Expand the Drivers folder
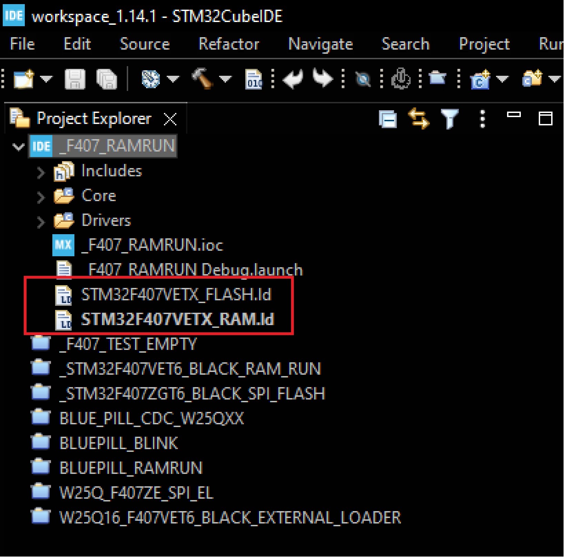Screen dimensions: 567x560 [41, 222]
